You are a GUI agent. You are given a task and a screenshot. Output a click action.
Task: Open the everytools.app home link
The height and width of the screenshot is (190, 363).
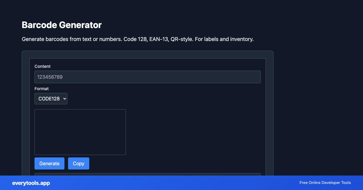(31, 183)
